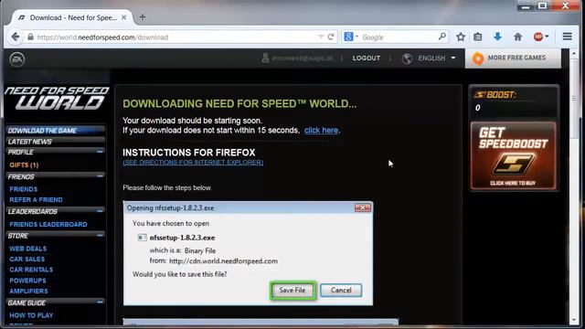The height and width of the screenshot is (329, 585).
Task: Click the address bar URL field
Action: tap(175, 37)
